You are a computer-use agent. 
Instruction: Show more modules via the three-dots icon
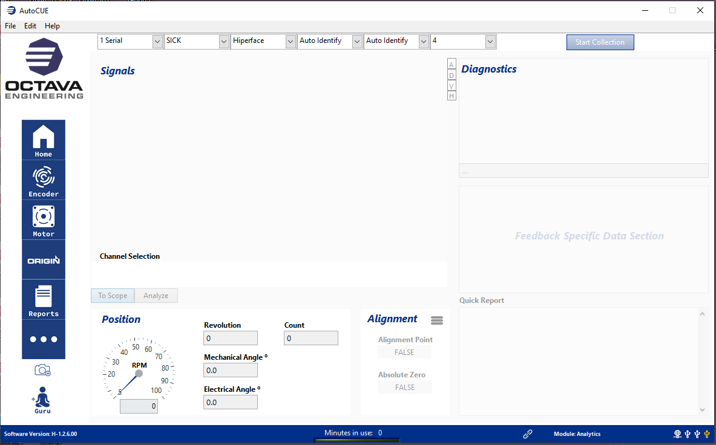pos(44,339)
